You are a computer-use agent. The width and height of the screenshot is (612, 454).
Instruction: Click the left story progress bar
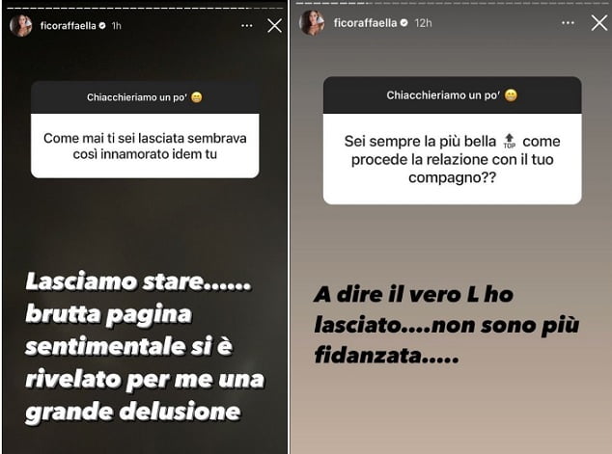(x=143, y=8)
